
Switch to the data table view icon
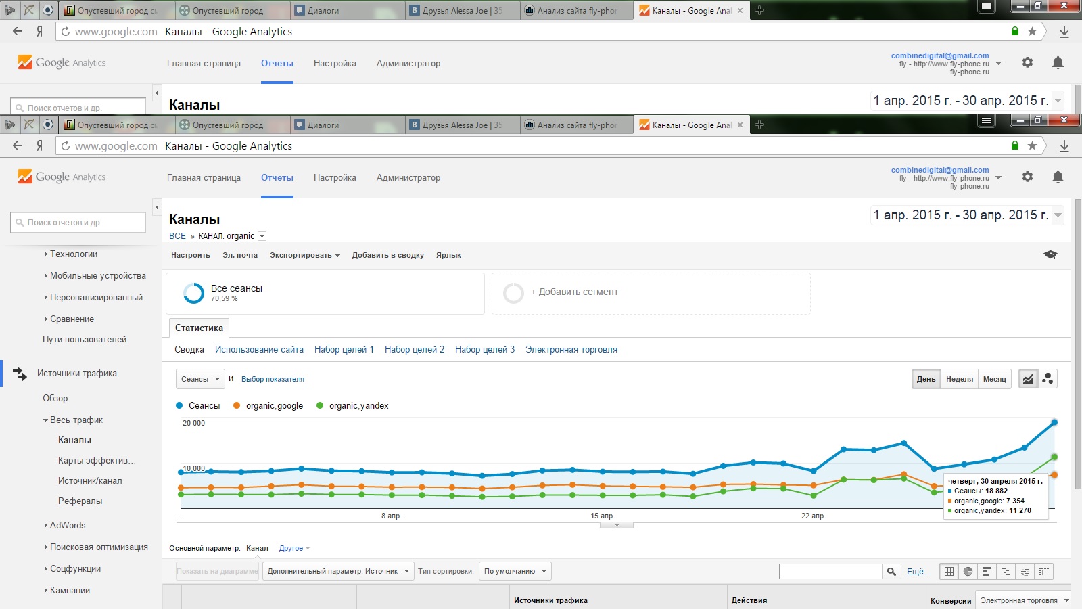[949, 571]
